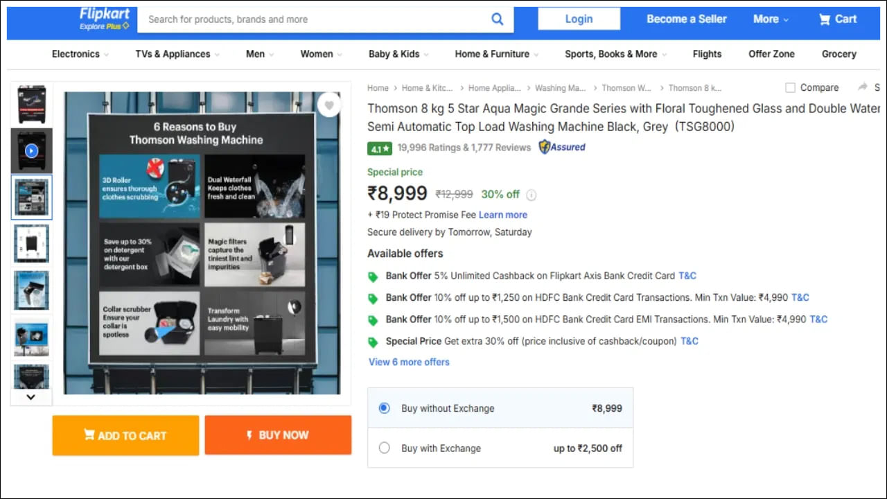Click the price info icon

pos(532,195)
